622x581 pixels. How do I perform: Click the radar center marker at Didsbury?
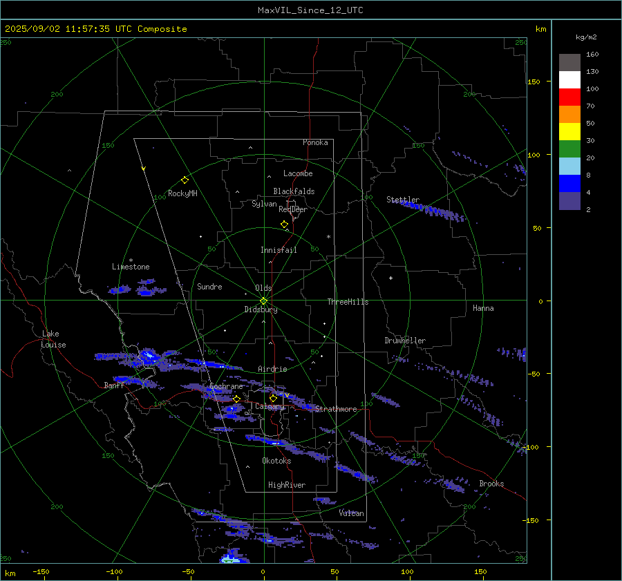coord(264,301)
